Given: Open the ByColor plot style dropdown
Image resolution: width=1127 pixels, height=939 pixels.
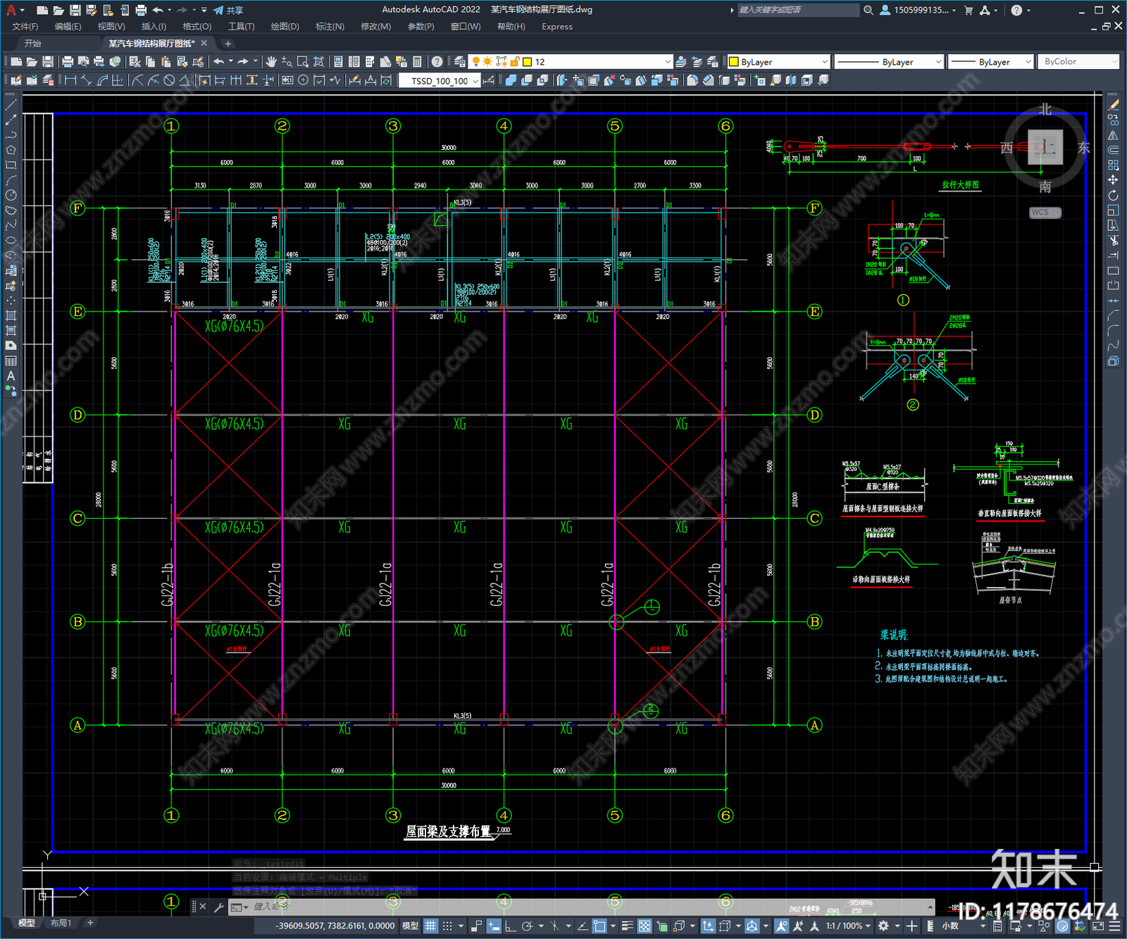Looking at the screenshot, I should point(1078,62).
